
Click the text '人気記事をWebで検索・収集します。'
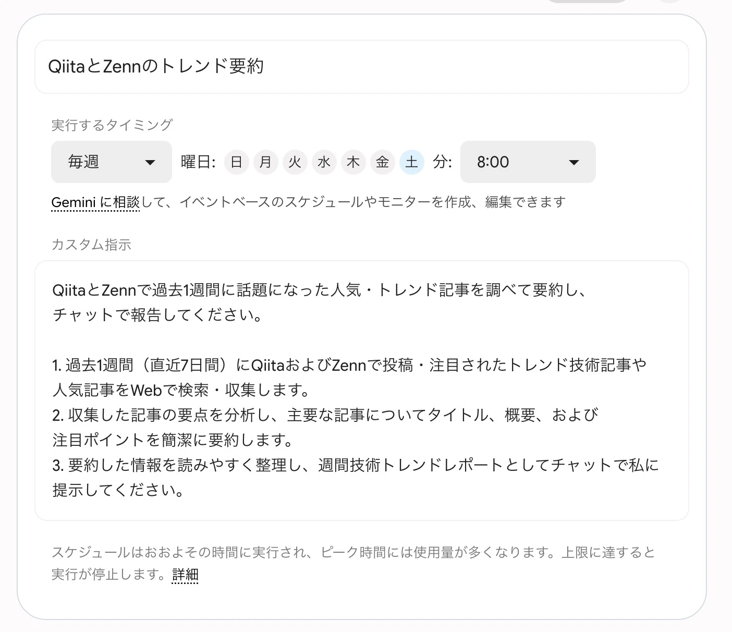pos(182,390)
